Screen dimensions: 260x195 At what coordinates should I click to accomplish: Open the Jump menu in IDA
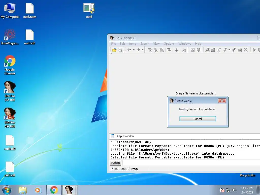tap(133, 44)
